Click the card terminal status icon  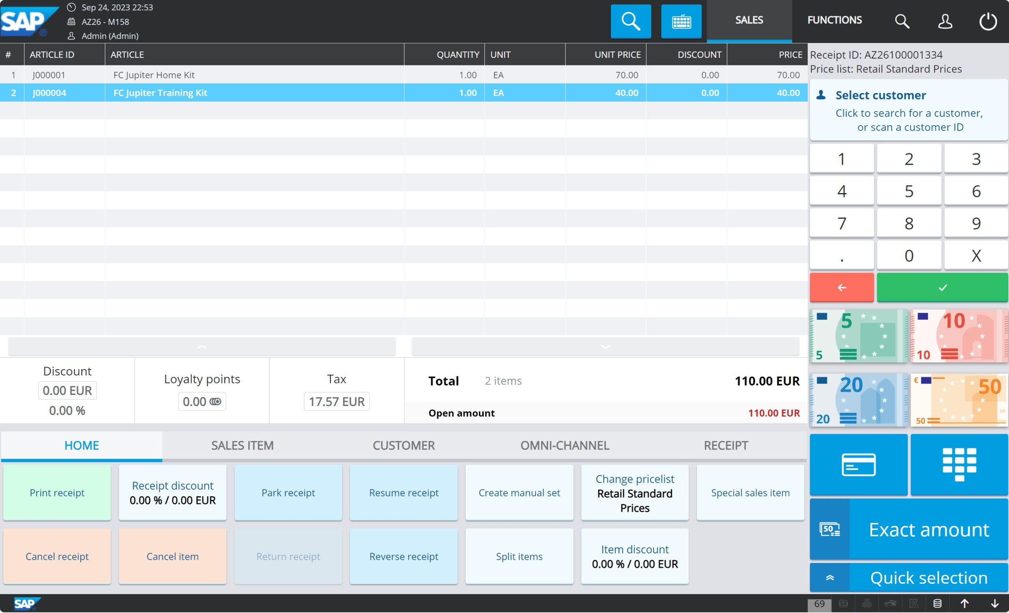pyautogui.click(x=890, y=604)
